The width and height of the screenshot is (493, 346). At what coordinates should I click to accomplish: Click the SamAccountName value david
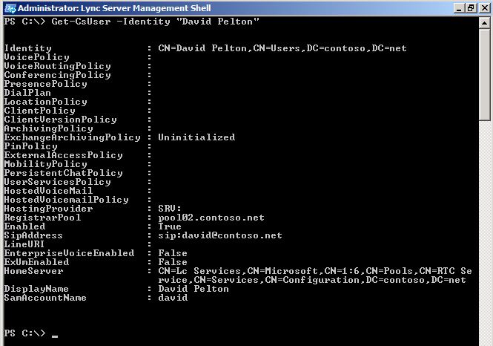pos(173,298)
